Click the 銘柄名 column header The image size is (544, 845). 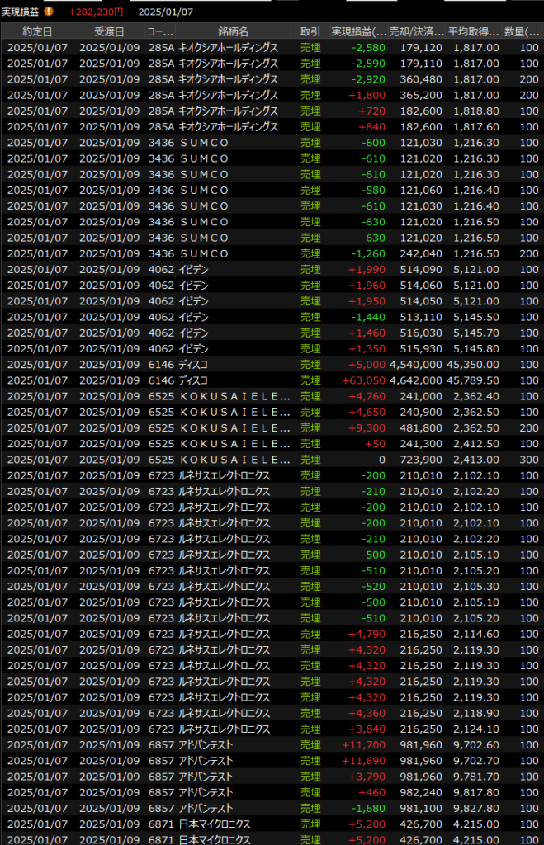click(x=234, y=31)
